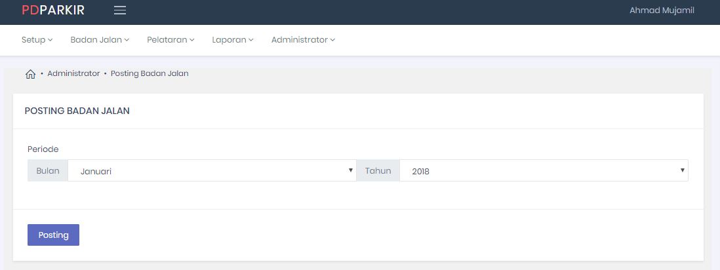The width and height of the screenshot is (720, 270).
Task: Expand the Administrator navigation menu
Action: [300, 40]
